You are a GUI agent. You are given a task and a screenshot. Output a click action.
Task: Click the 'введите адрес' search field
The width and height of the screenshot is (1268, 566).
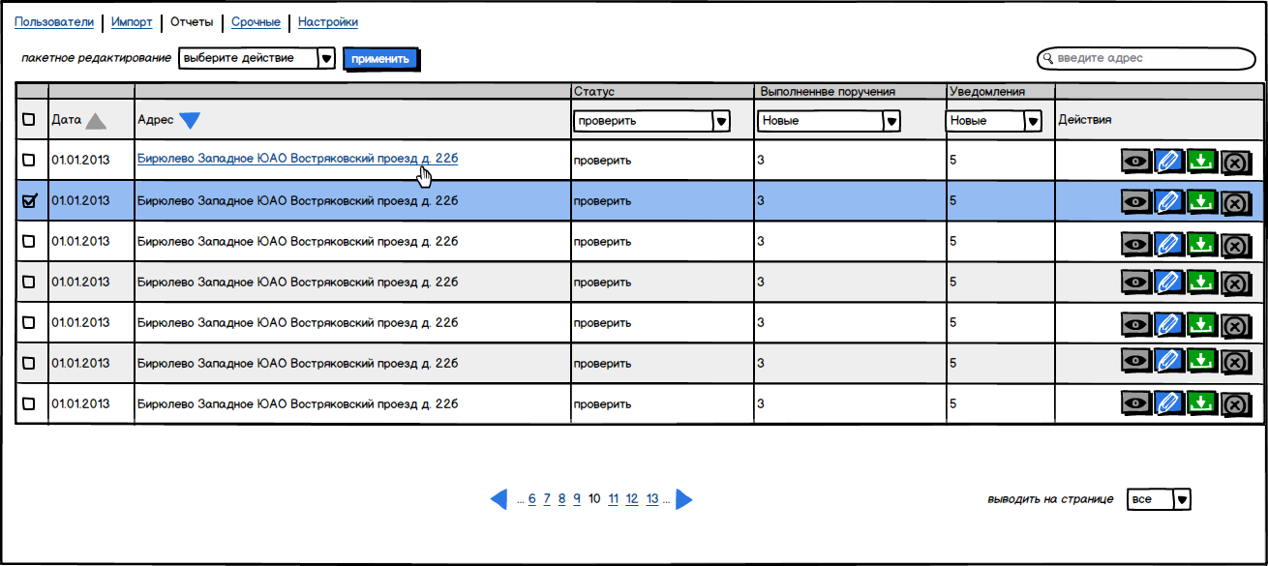(x=1146, y=59)
